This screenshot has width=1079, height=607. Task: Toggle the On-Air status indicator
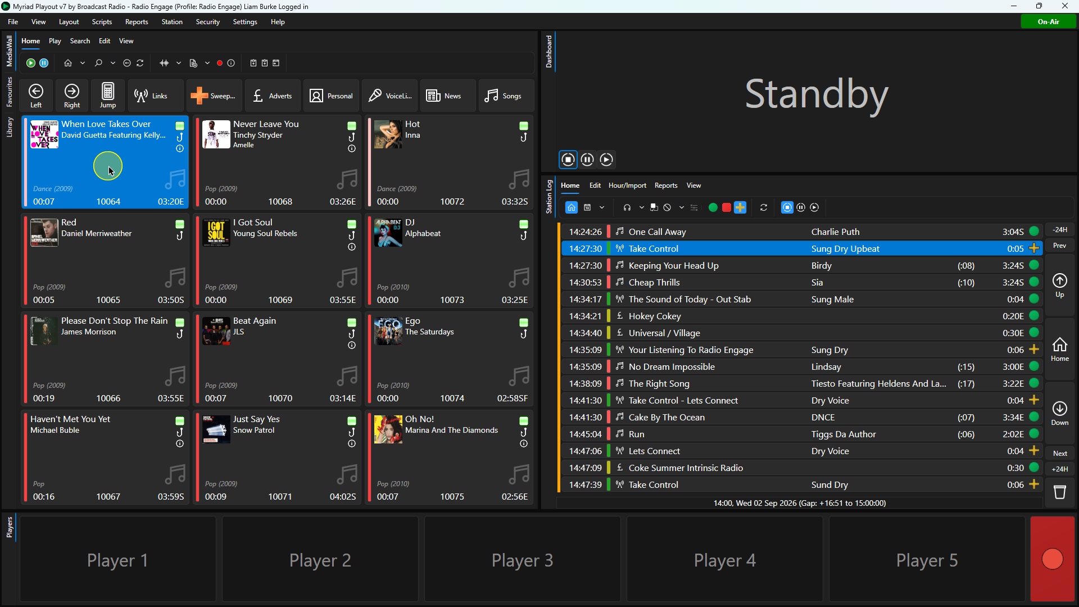tap(1048, 21)
